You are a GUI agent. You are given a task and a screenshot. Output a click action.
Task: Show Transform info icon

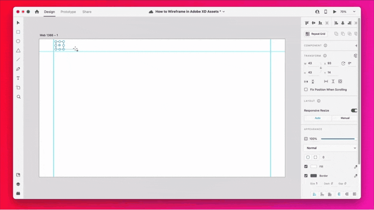tap(325, 56)
